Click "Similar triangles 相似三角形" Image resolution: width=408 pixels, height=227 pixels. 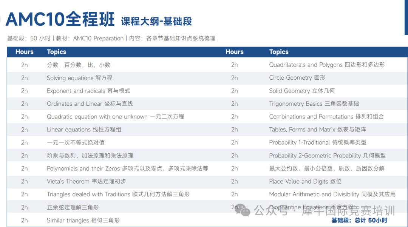83,220
